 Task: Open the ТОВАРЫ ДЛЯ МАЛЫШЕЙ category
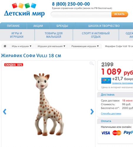54,35
